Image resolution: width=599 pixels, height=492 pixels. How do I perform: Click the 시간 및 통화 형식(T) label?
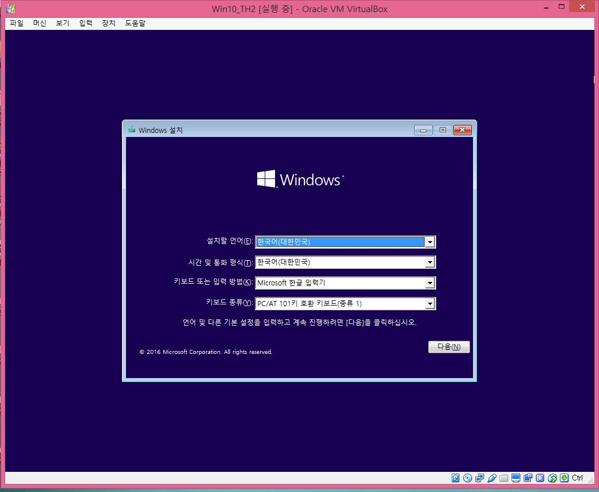click(220, 262)
